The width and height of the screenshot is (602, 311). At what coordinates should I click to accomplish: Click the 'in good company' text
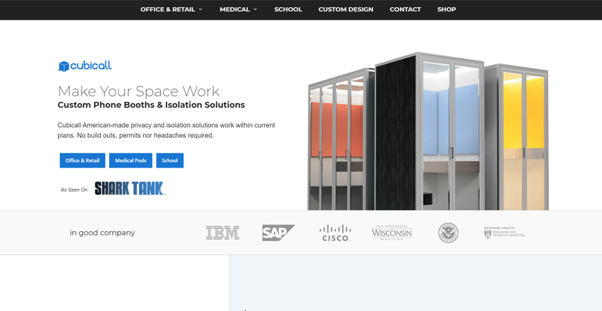point(102,233)
